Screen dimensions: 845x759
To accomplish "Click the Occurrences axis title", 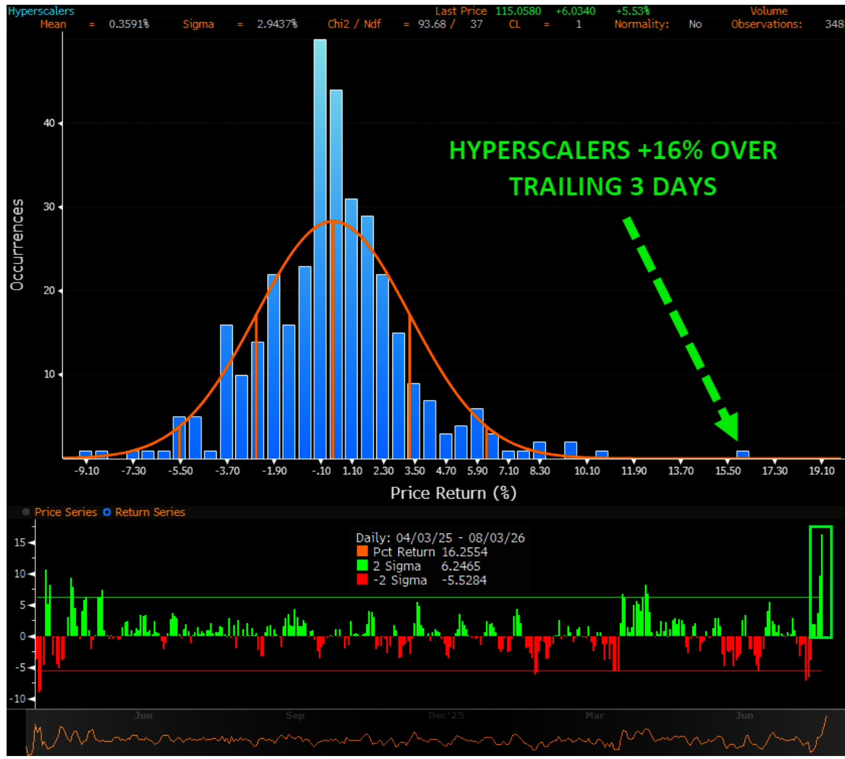I will click(x=17, y=245).
